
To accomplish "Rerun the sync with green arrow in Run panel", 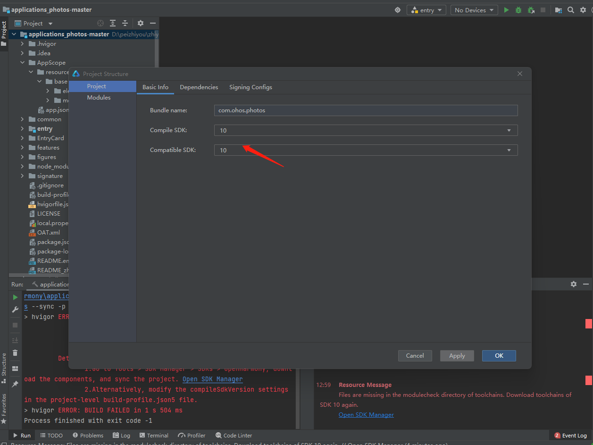I will click(15, 297).
